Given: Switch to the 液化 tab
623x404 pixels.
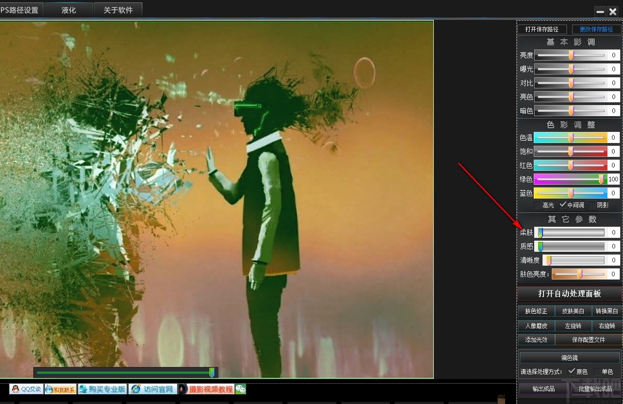Looking at the screenshot, I should click(68, 10).
